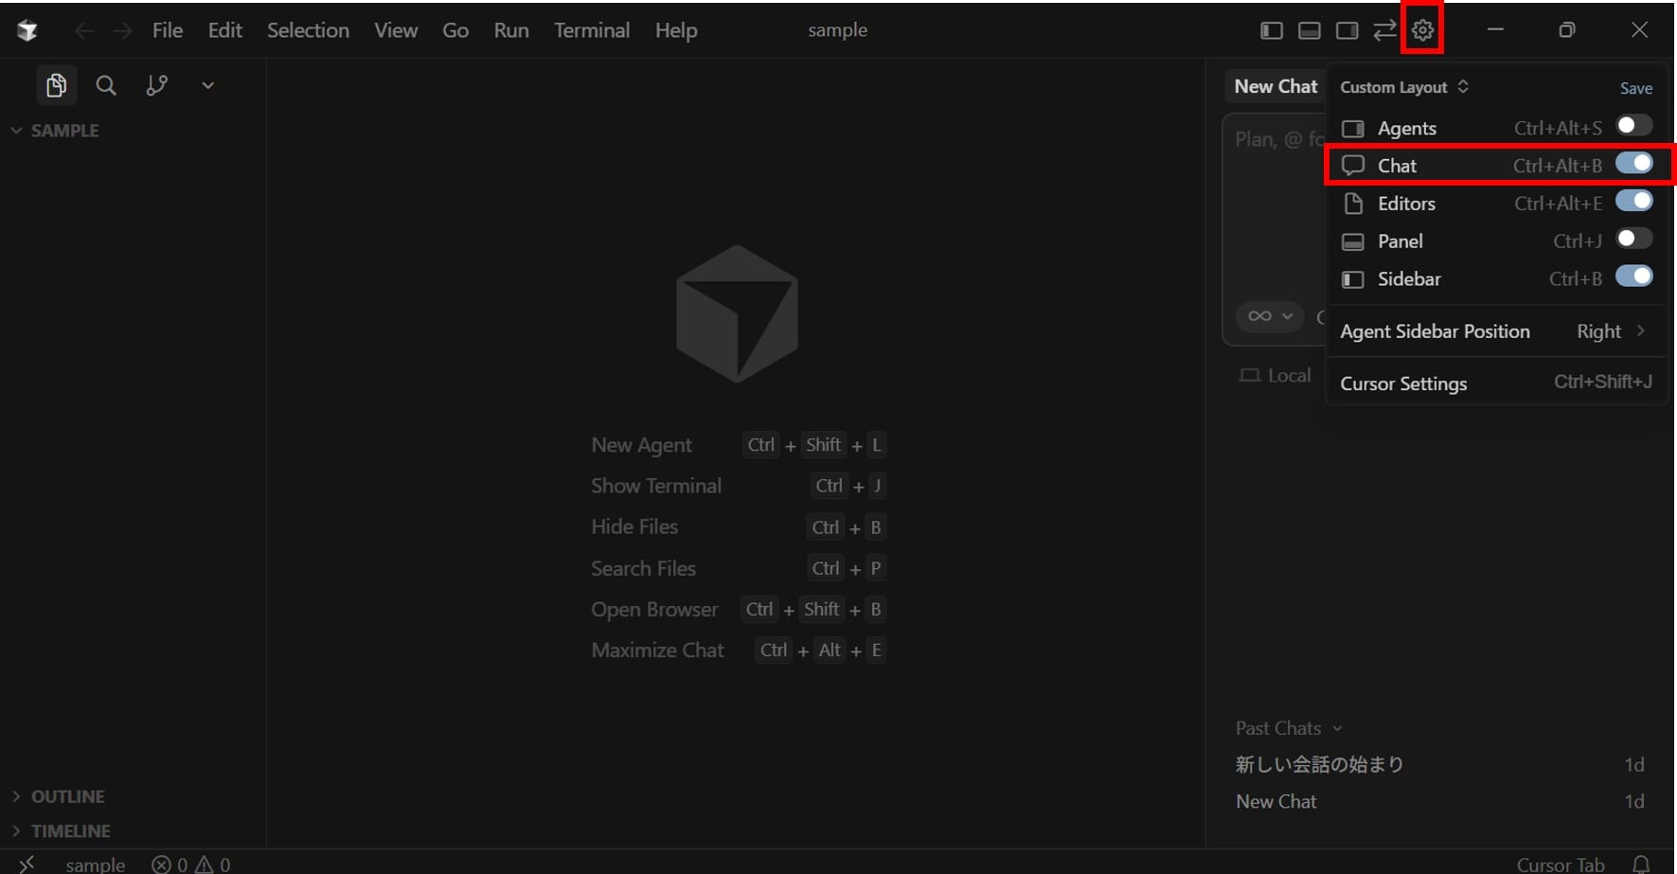Expand the OUTLINE section
The width and height of the screenshot is (1677, 874).
point(67,796)
